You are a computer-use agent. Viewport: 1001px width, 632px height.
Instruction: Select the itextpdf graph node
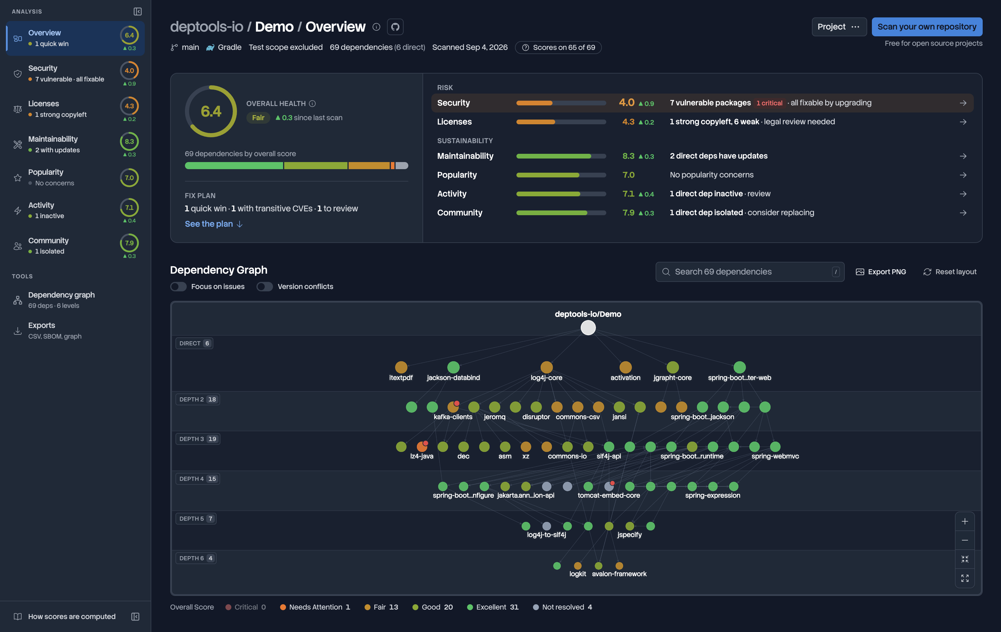(x=401, y=367)
